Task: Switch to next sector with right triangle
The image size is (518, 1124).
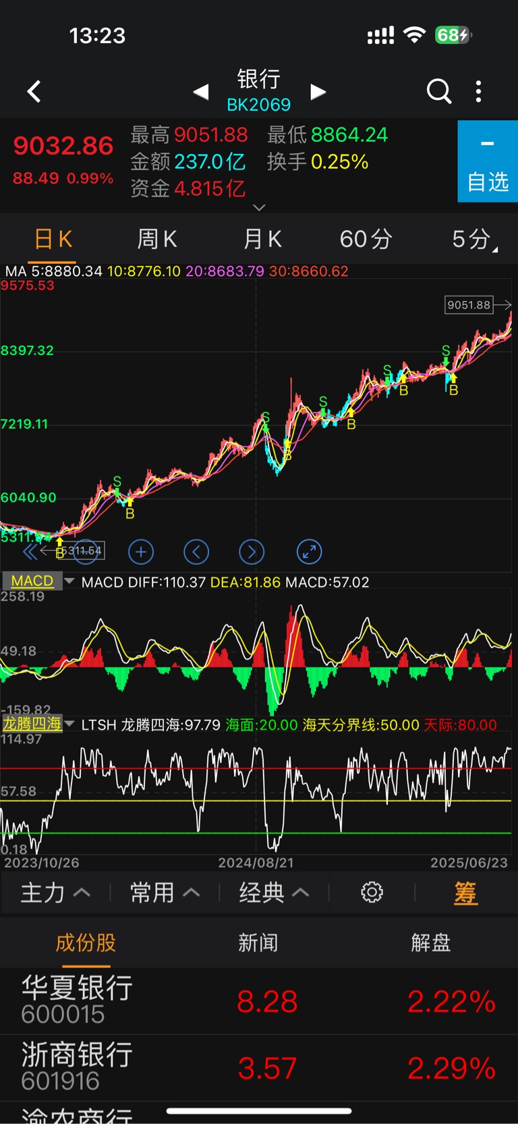Action: tap(318, 92)
